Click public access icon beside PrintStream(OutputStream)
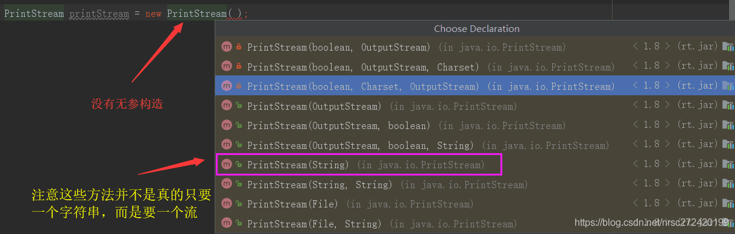The height and width of the screenshot is (234, 735). pyautogui.click(x=239, y=106)
